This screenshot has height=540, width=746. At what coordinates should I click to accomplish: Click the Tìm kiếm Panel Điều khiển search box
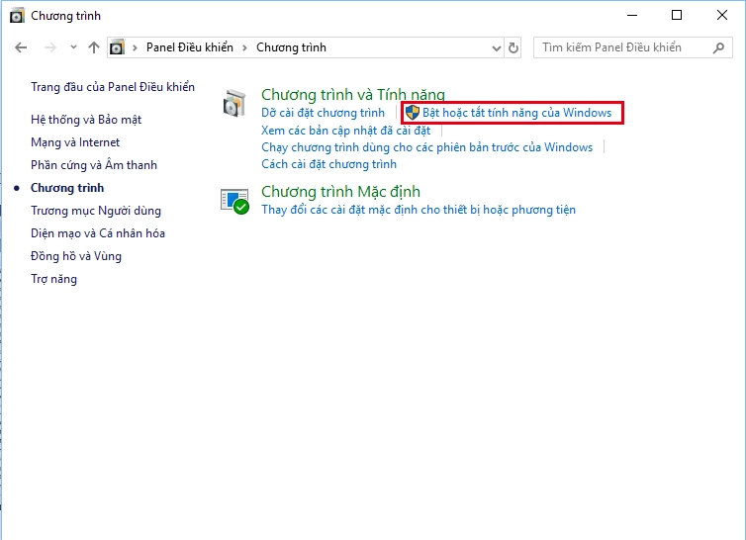623,47
